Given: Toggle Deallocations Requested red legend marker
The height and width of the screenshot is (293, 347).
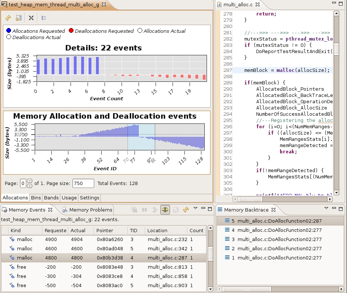Looking at the screenshot, I should [71, 31].
